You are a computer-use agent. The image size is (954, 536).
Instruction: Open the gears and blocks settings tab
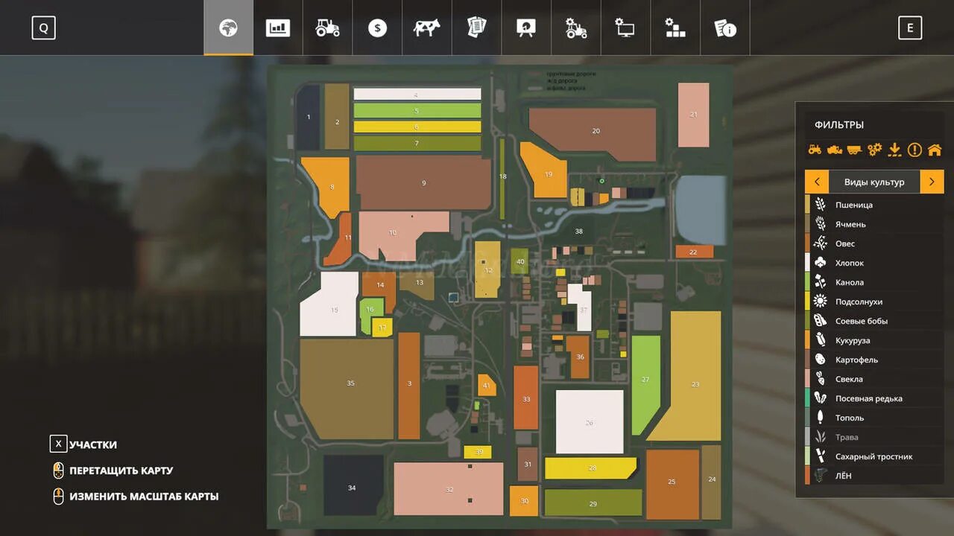(x=675, y=28)
